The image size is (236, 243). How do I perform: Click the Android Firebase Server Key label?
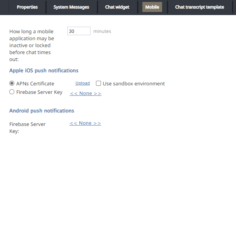tap(27, 128)
